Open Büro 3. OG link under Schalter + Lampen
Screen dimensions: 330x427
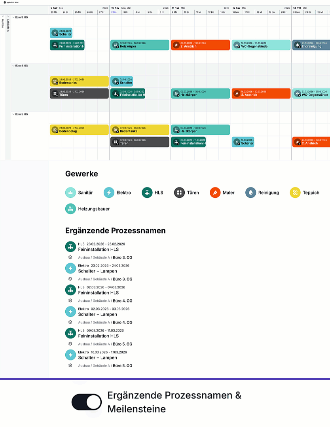point(122,279)
